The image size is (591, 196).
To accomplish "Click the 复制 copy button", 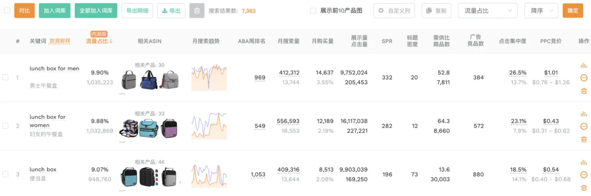I will tap(436, 10).
